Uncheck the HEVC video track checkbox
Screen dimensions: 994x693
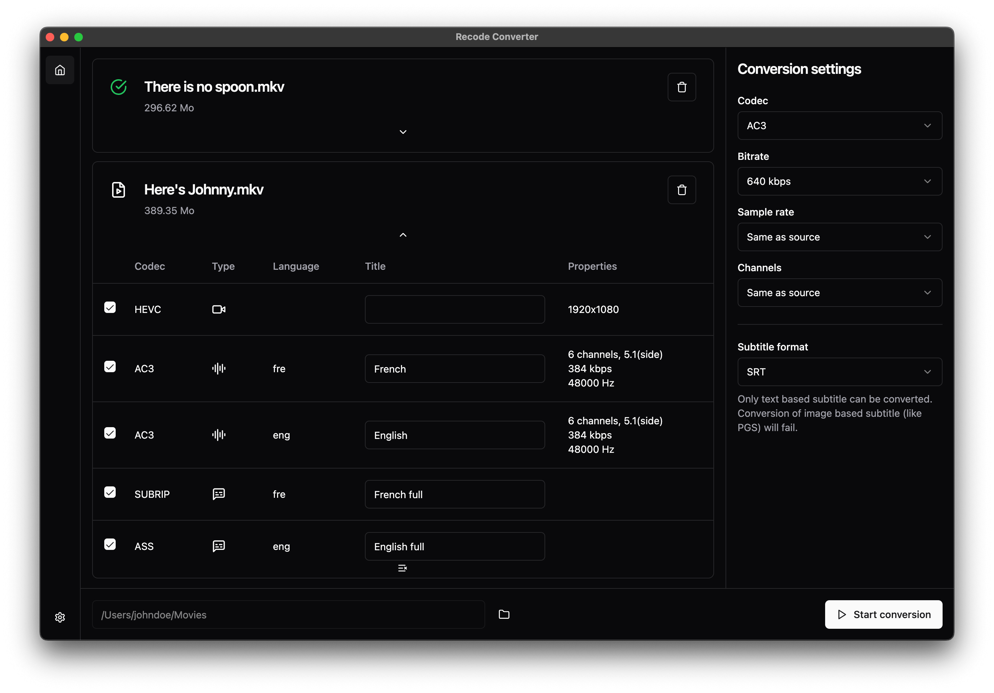[x=110, y=308]
